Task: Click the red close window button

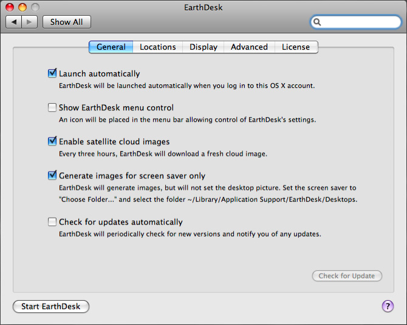Action: coord(10,7)
